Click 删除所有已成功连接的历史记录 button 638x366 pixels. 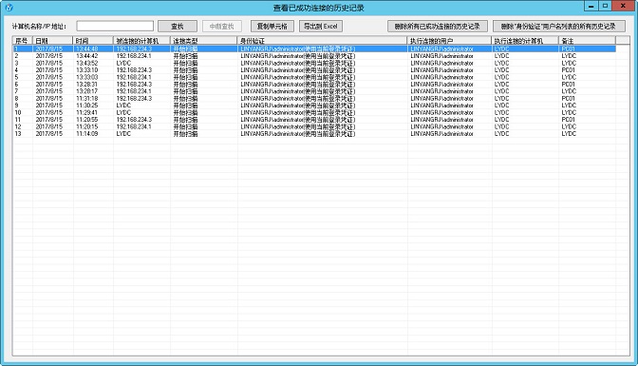click(438, 26)
